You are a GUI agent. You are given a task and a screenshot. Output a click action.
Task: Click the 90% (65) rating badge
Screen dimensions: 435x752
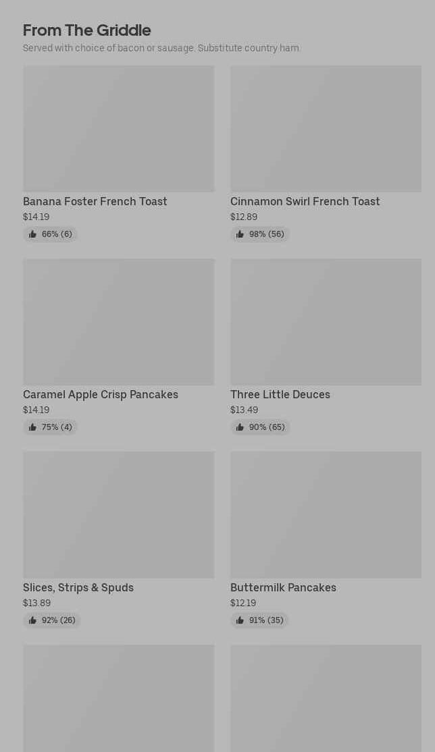260,427
